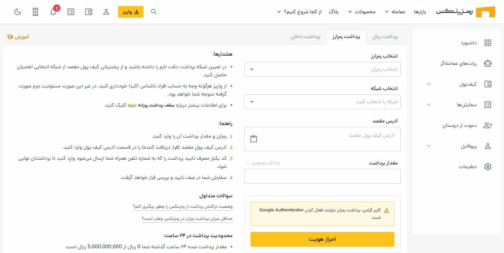Click محدودیت برداشت در ۲۴ ساعت heading
Screen dimensions: 504x253
(x=198, y=235)
